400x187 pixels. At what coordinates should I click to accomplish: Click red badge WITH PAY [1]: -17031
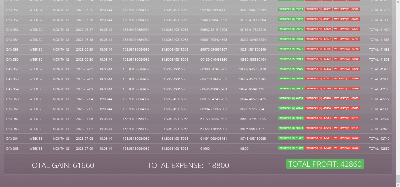[318, 19]
